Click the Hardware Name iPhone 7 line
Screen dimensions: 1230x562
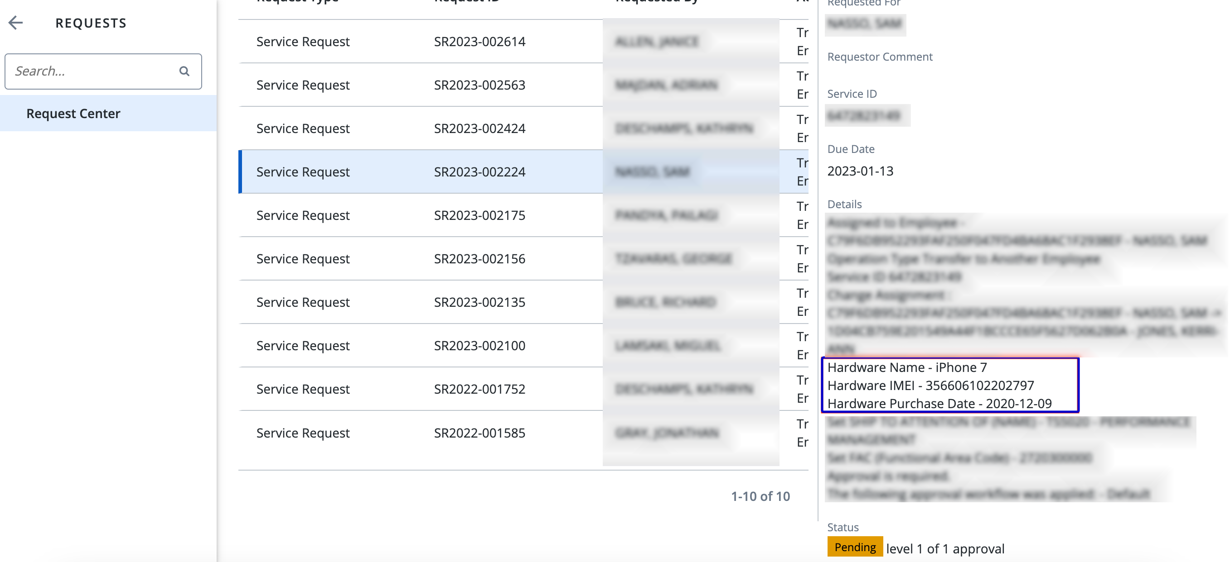click(x=906, y=367)
